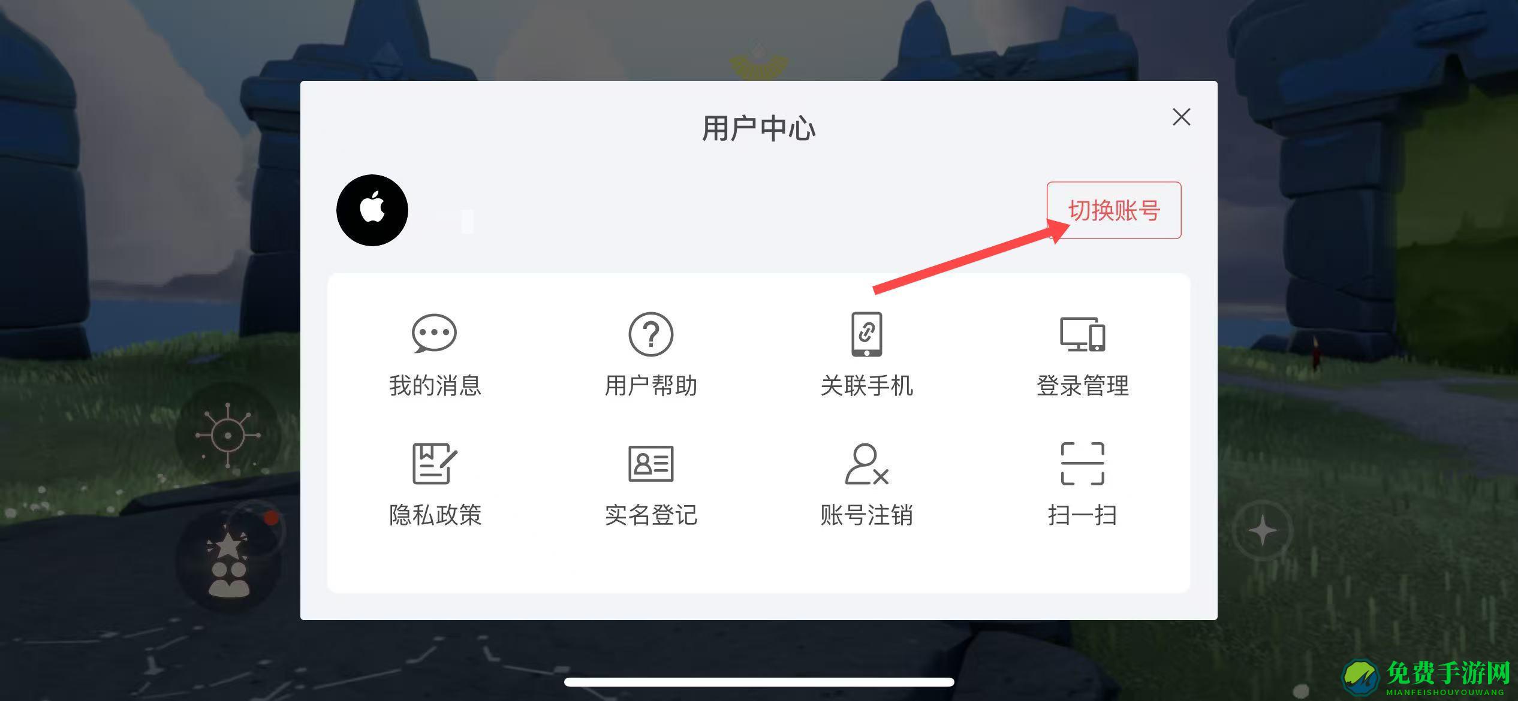Image resolution: width=1518 pixels, height=701 pixels.
Task: Tap the 实名登记 ID card icon
Action: click(x=650, y=463)
